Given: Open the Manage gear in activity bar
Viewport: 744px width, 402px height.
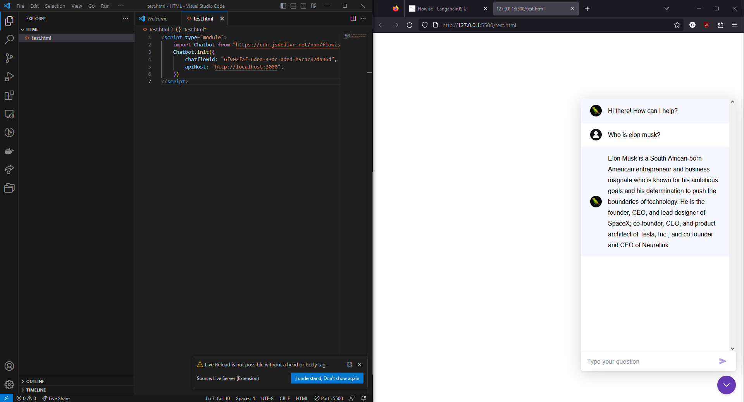Looking at the screenshot, I should (9, 385).
